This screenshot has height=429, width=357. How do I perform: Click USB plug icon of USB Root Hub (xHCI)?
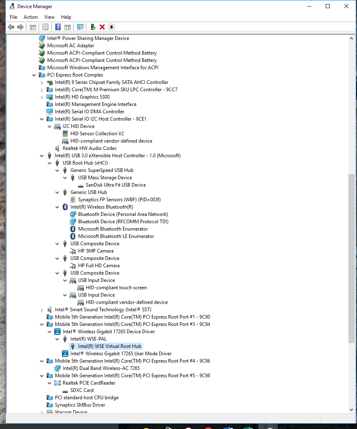tap(57, 163)
